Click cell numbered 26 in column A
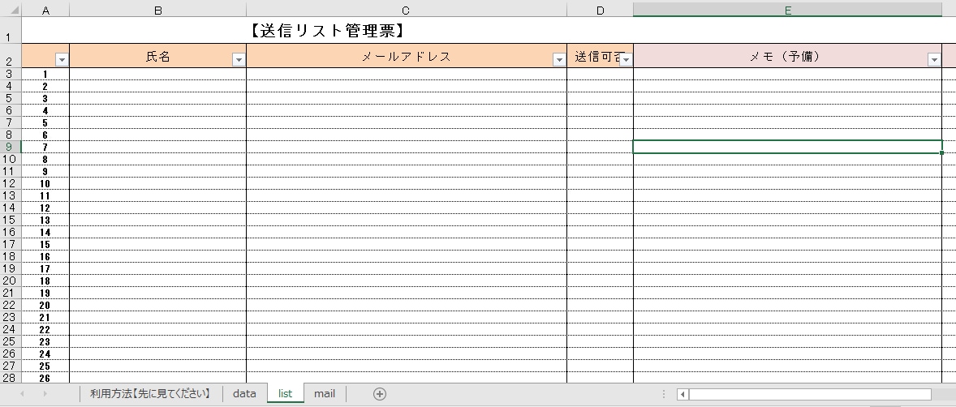 45,378
